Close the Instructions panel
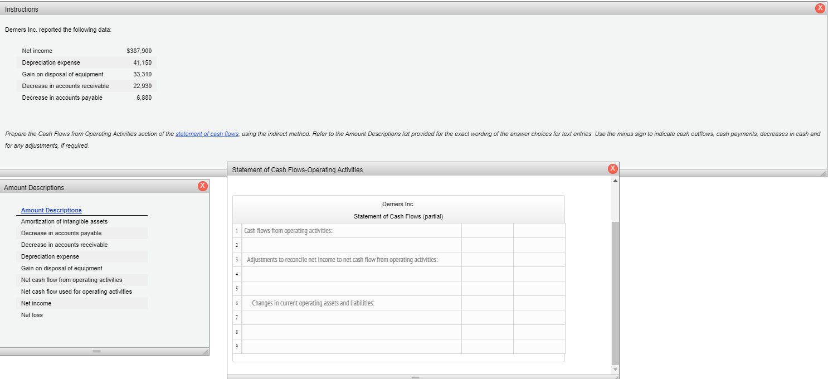The width and height of the screenshot is (828, 379). [x=819, y=8]
